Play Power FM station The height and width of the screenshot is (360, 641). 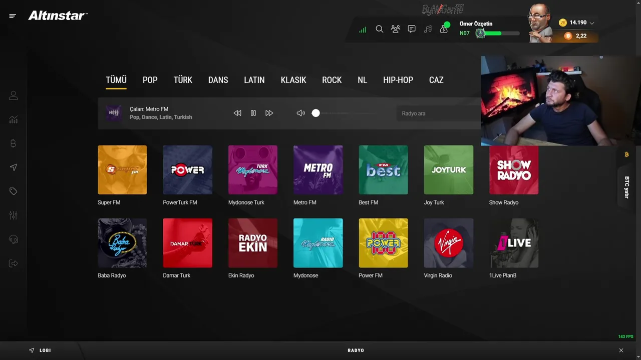(x=383, y=243)
